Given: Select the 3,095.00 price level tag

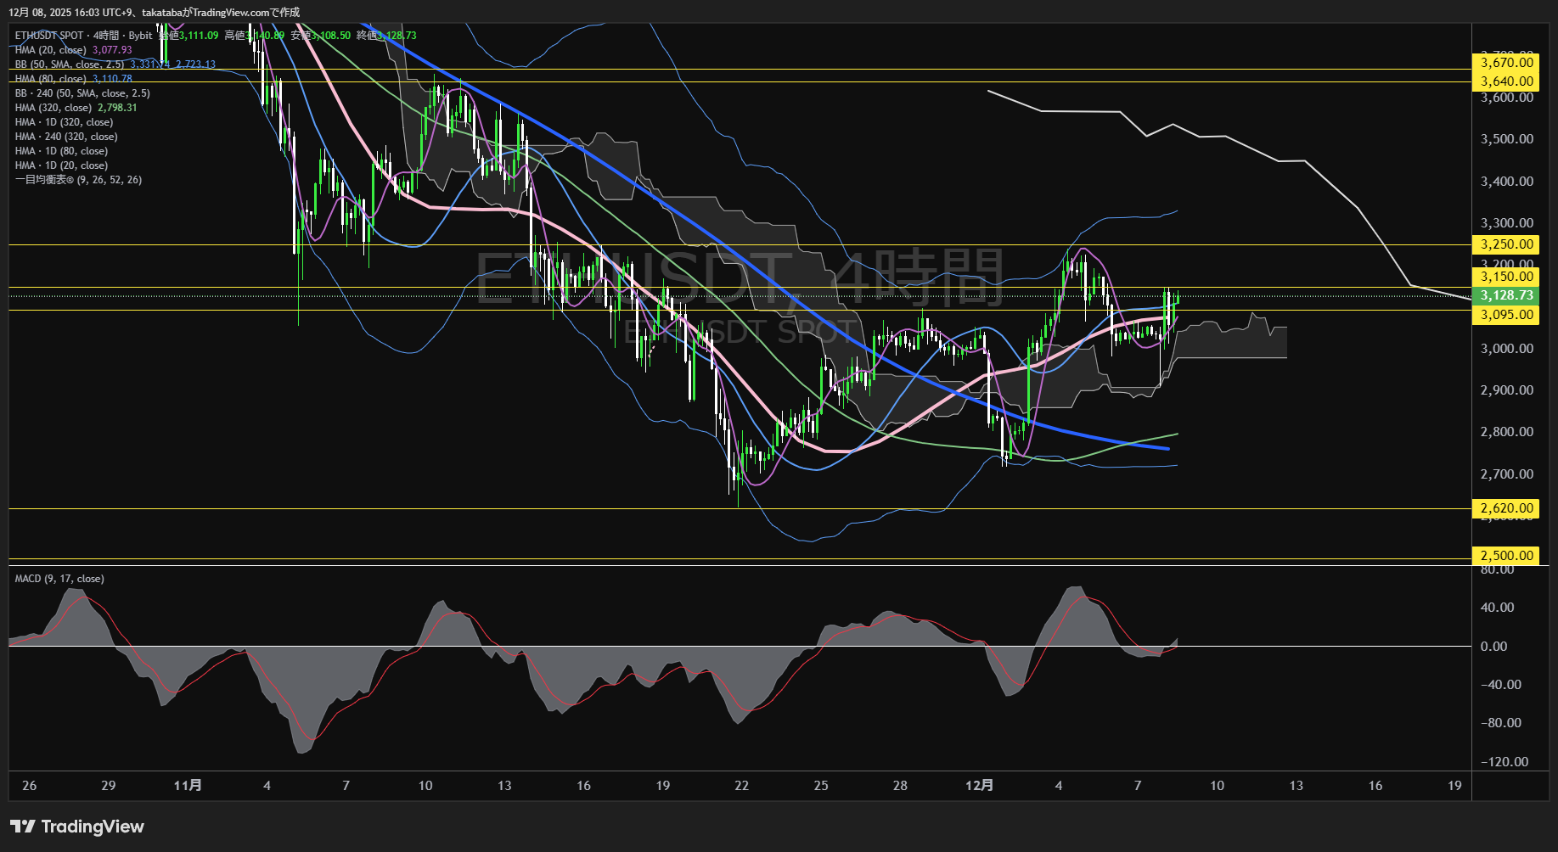Looking at the screenshot, I should (1506, 315).
